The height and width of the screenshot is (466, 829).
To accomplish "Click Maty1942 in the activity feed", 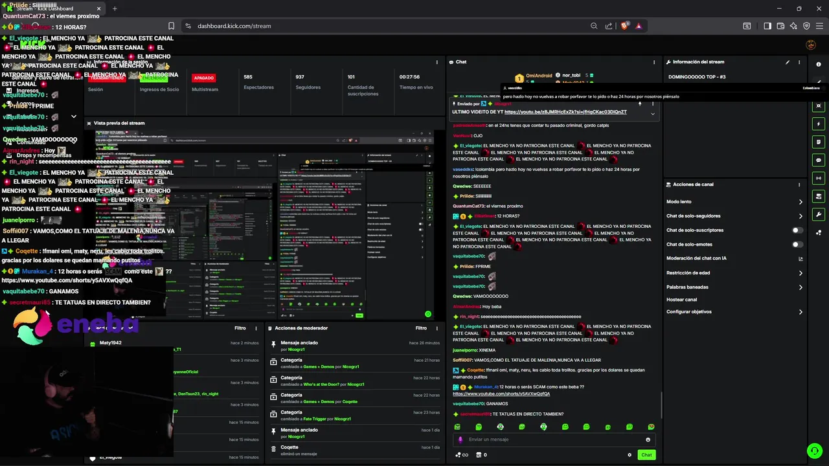I will click(x=110, y=343).
